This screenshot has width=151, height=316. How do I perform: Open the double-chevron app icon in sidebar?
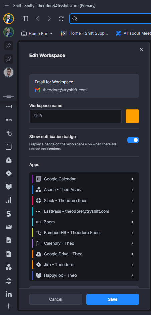9,281
